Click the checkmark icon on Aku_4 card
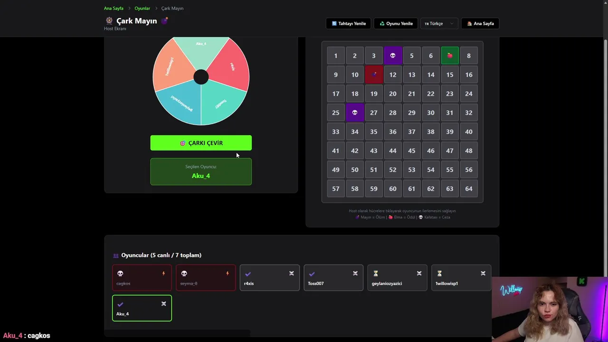The image size is (608, 342). pos(120,304)
